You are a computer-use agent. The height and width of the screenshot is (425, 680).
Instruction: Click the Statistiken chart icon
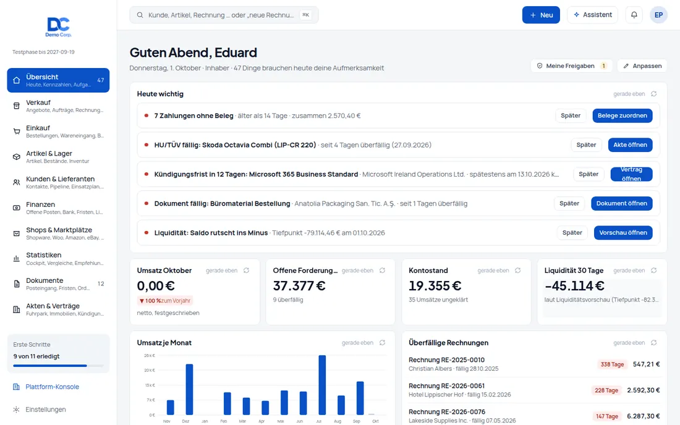point(17,259)
